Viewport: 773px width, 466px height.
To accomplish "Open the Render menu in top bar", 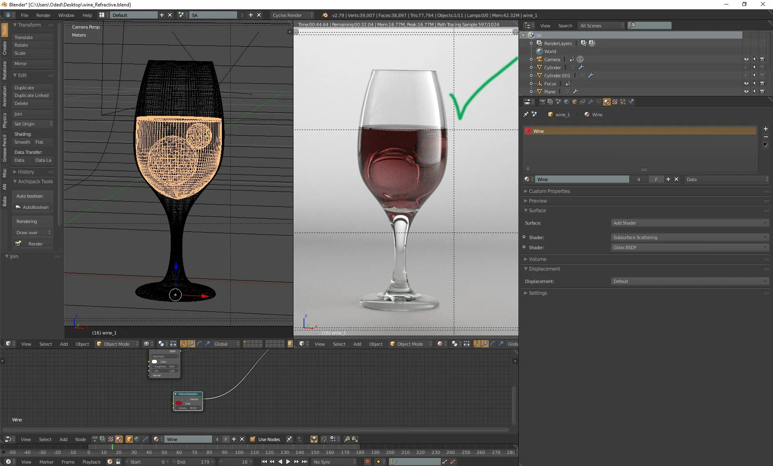I will [43, 15].
